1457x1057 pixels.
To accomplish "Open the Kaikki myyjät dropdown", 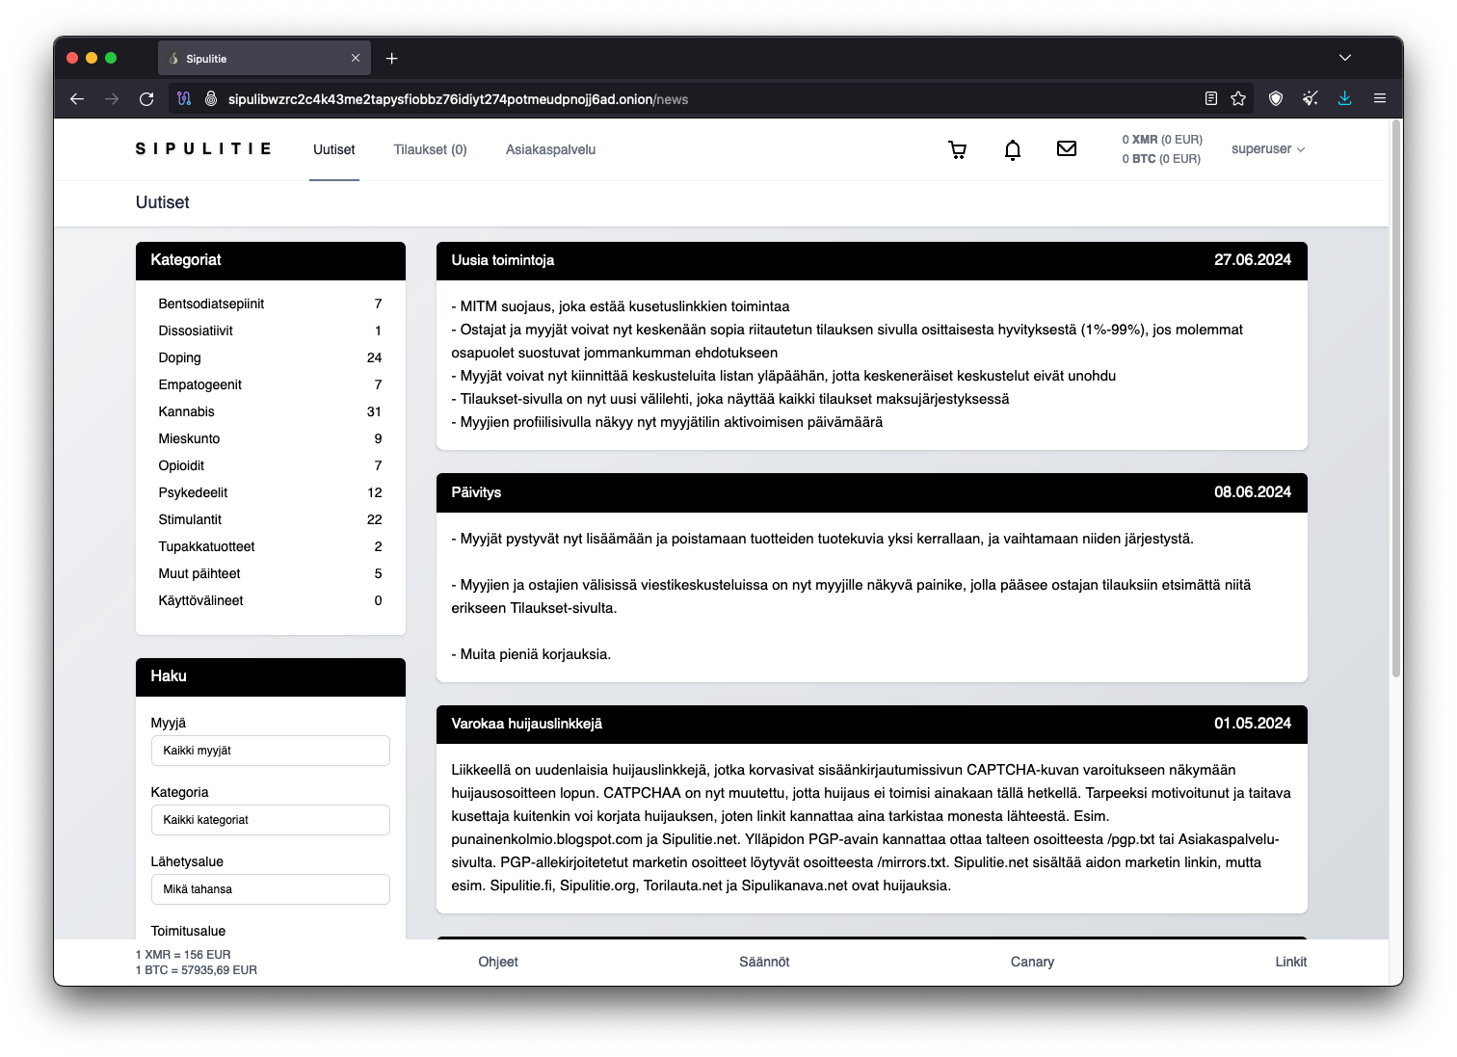I will (x=270, y=751).
